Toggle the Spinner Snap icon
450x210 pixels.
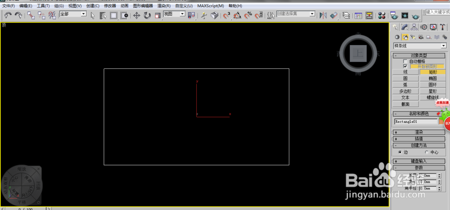tap(259, 15)
